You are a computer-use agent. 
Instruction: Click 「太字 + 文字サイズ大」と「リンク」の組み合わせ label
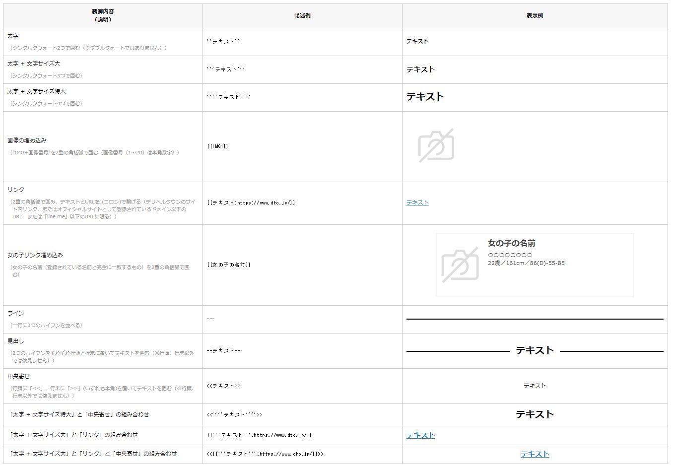[73, 435]
